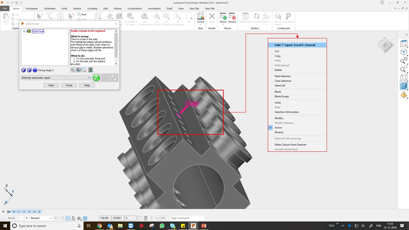Click the zoom to fit icon

[x=404, y=61]
